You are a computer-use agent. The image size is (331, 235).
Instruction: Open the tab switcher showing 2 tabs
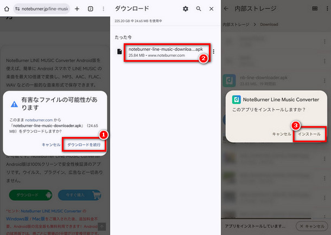click(91, 9)
